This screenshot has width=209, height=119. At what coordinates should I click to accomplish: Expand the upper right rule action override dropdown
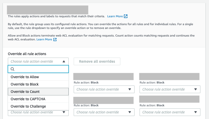click(170, 89)
